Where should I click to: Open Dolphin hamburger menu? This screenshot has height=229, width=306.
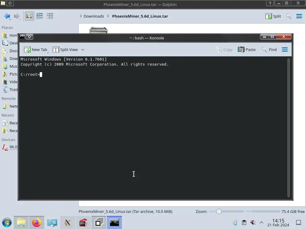299,16
